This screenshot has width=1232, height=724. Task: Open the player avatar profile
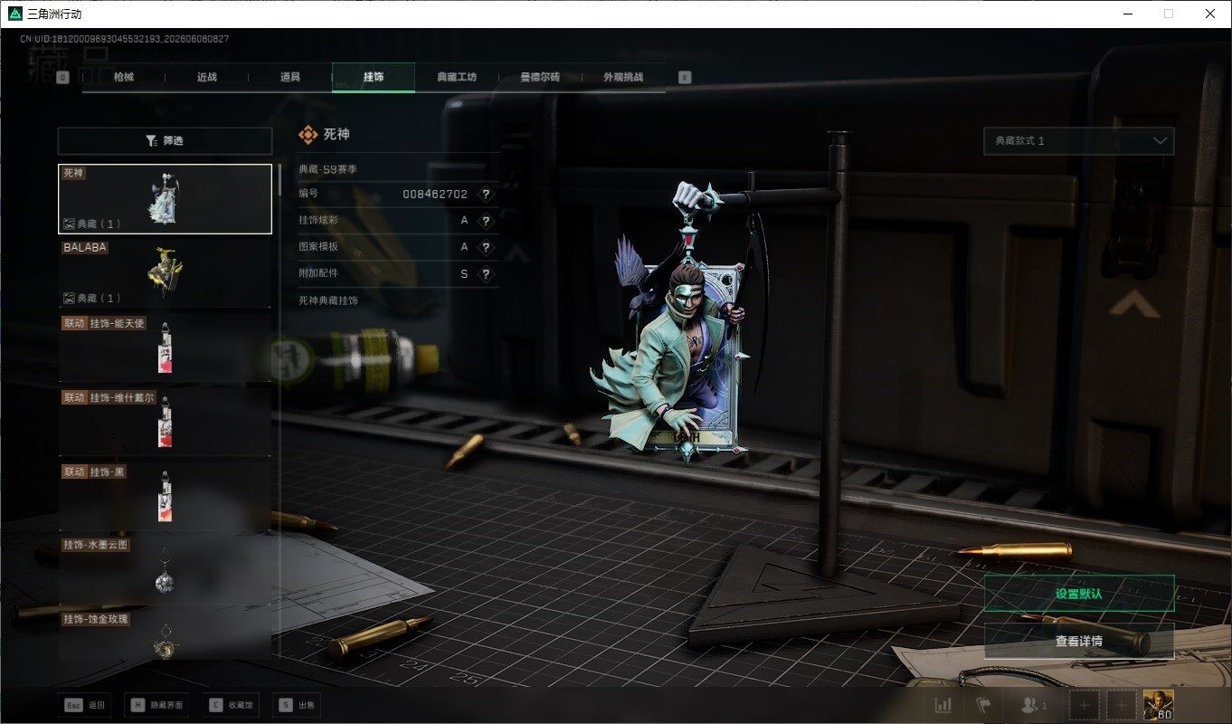click(x=1159, y=704)
